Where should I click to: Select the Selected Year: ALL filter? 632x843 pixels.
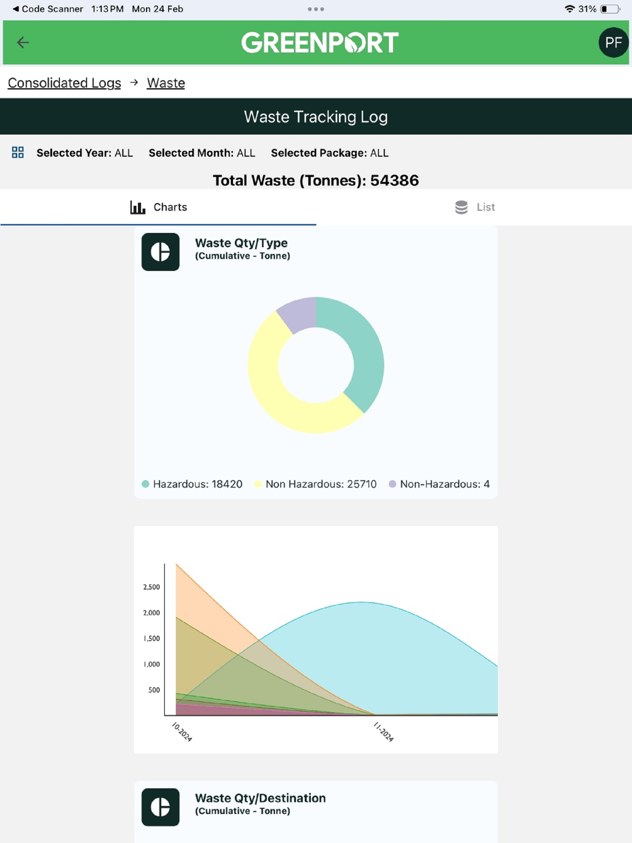[85, 153]
